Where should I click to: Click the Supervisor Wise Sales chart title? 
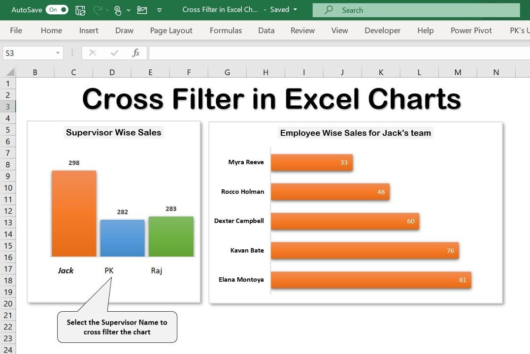click(x=114, y=132)
